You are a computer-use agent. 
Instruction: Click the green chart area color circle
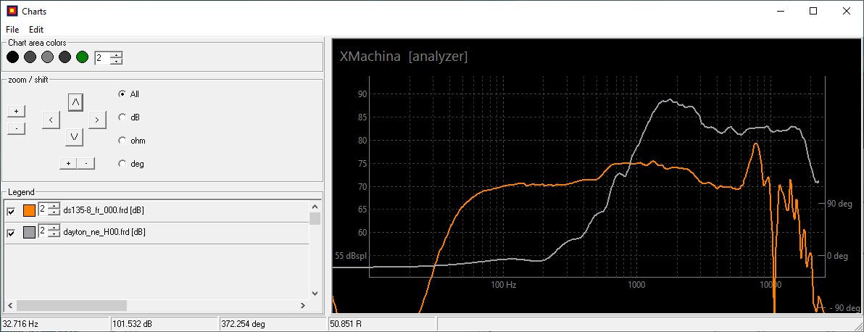[82, 57]
